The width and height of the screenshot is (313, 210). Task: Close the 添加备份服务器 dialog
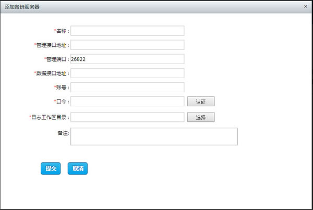[x=305, y=6]
